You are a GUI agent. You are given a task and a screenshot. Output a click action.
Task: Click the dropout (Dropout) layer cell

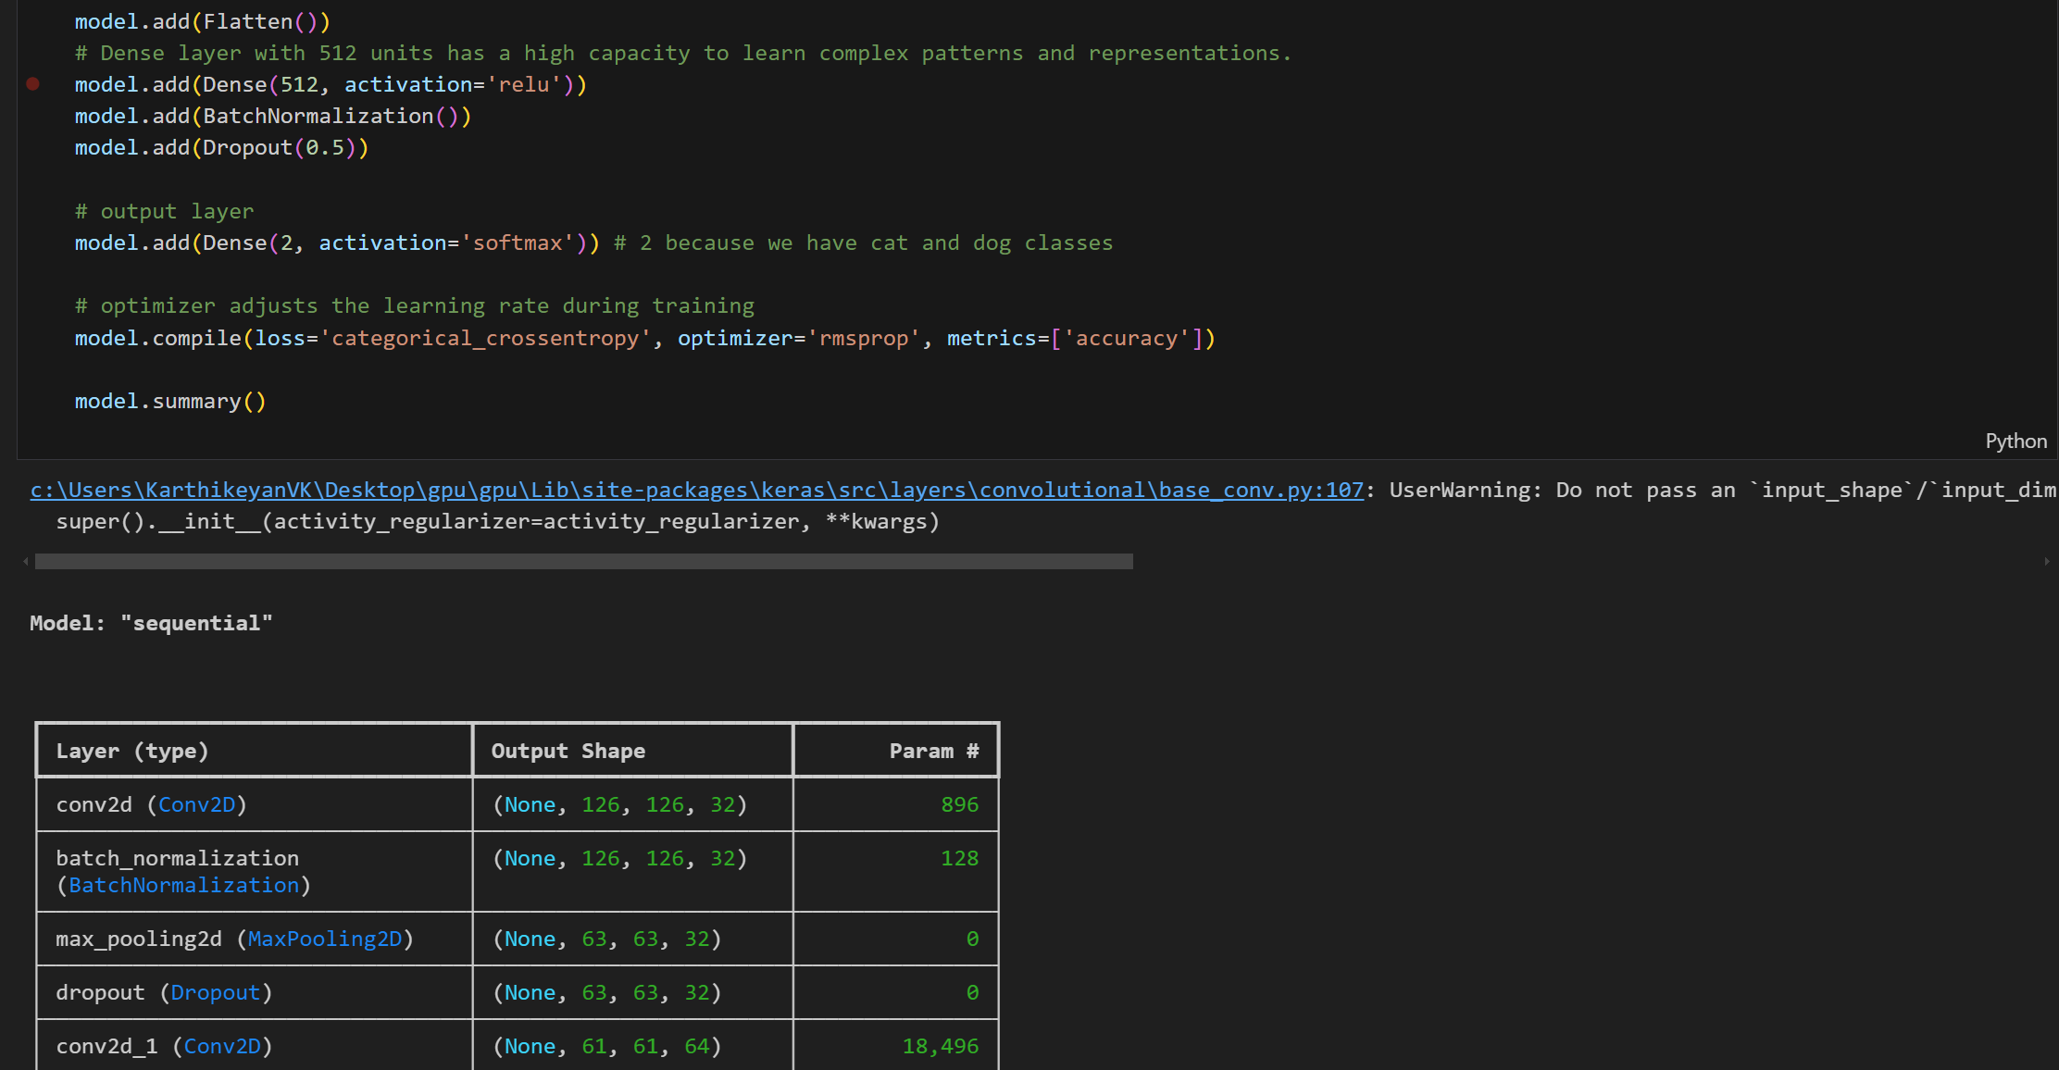pos(164,992)
